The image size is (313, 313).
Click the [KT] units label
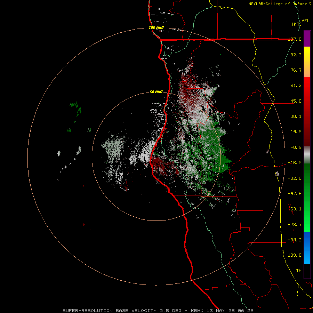pos(297,24)
